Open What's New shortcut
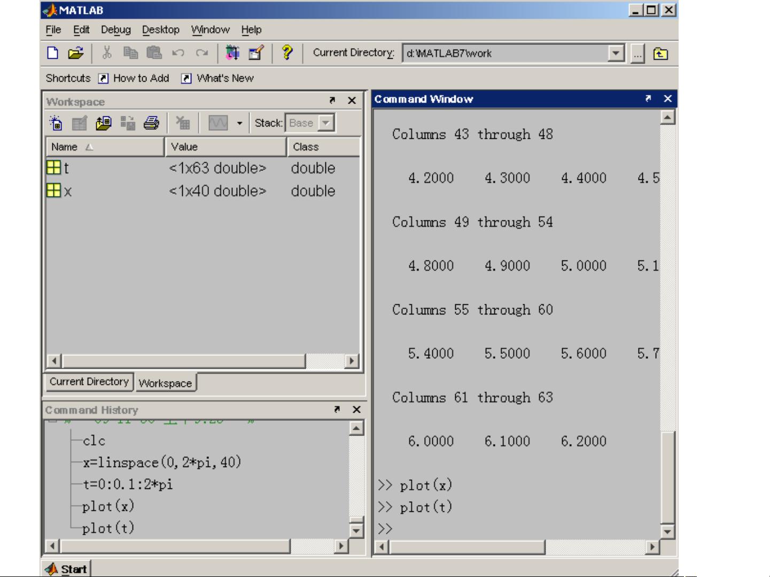 tap(217, 78)
